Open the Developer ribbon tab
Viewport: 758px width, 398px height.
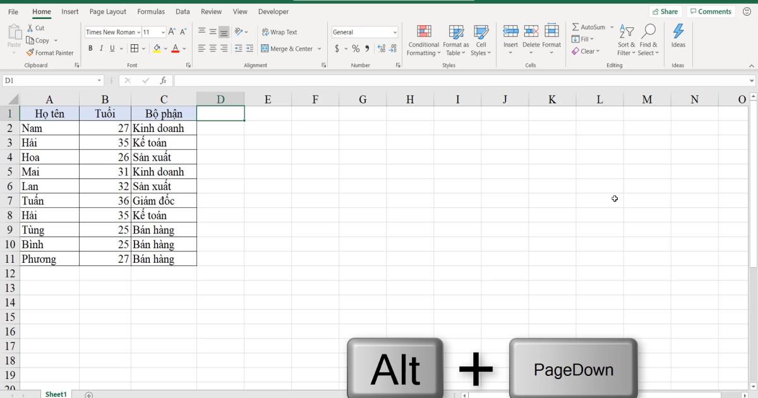[273, 11]
